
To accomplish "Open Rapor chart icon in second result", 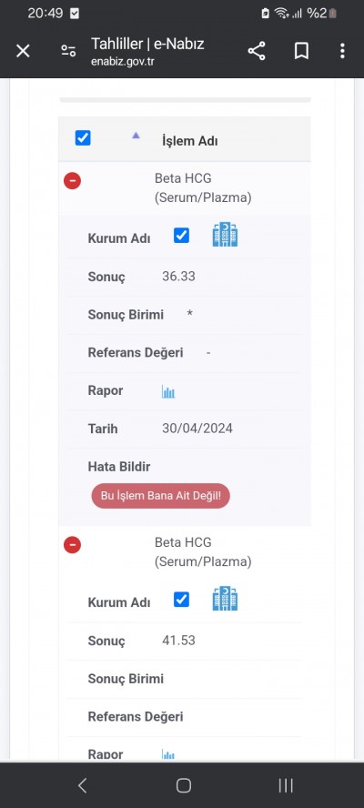I will tap(168, 755).
